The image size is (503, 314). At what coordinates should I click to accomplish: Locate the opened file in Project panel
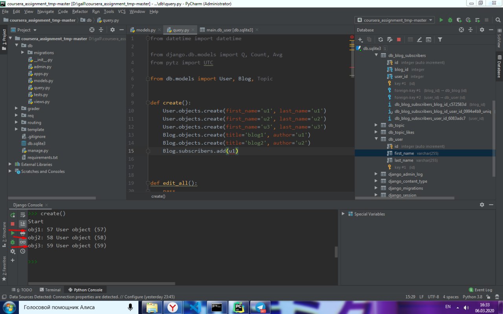coord(92,30)
